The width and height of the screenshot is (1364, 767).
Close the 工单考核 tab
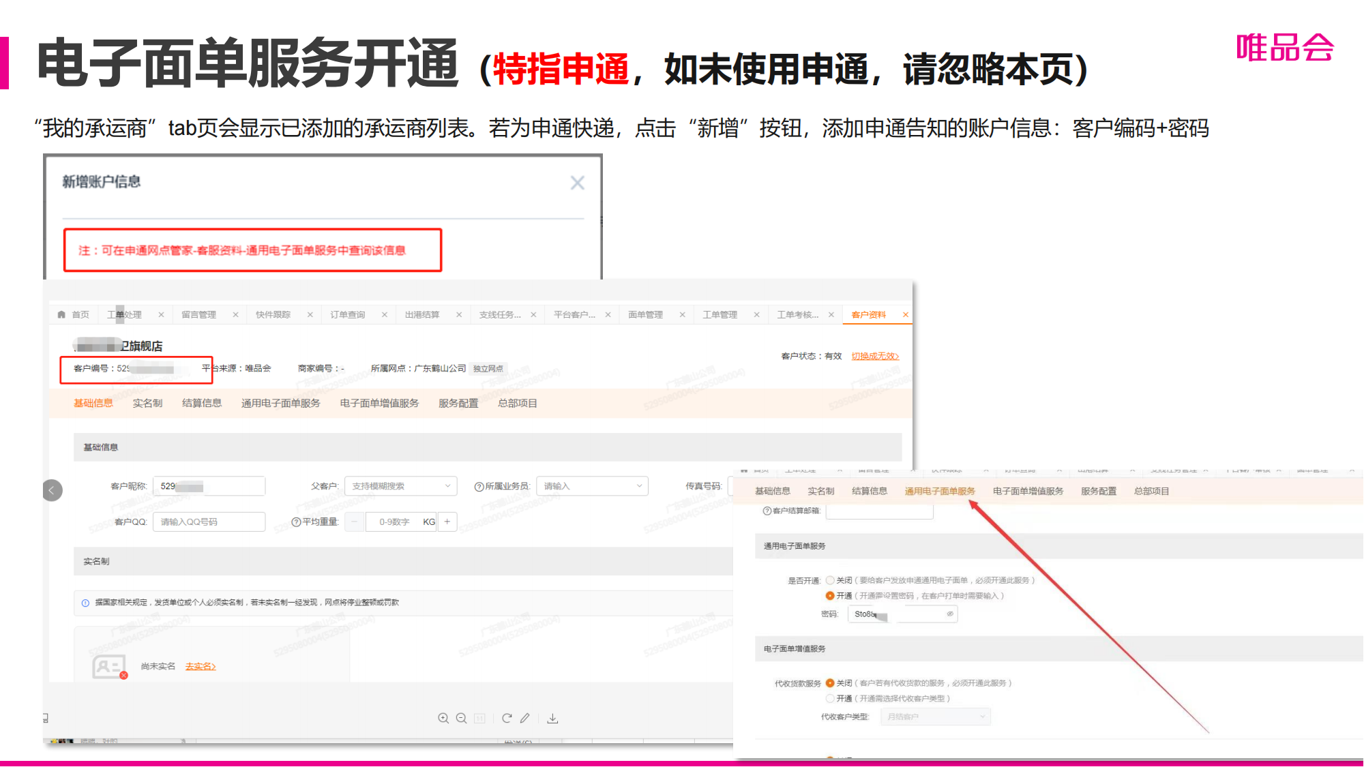[x=831, y=314]
